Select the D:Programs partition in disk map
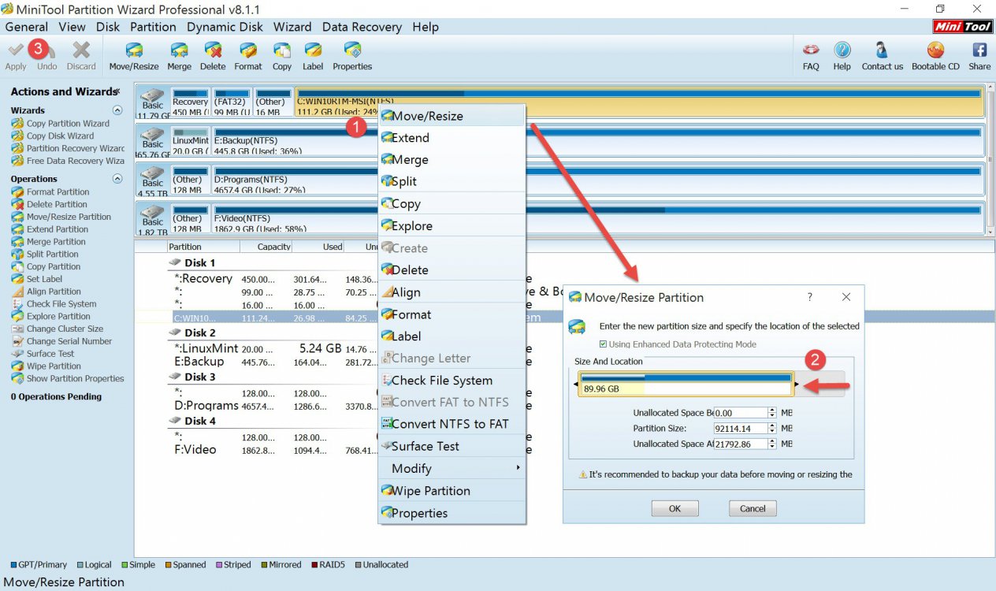 (x=597, y=179)
